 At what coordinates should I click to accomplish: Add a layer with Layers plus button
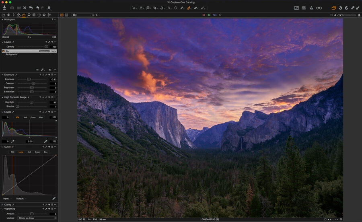[x=50, y=70]
